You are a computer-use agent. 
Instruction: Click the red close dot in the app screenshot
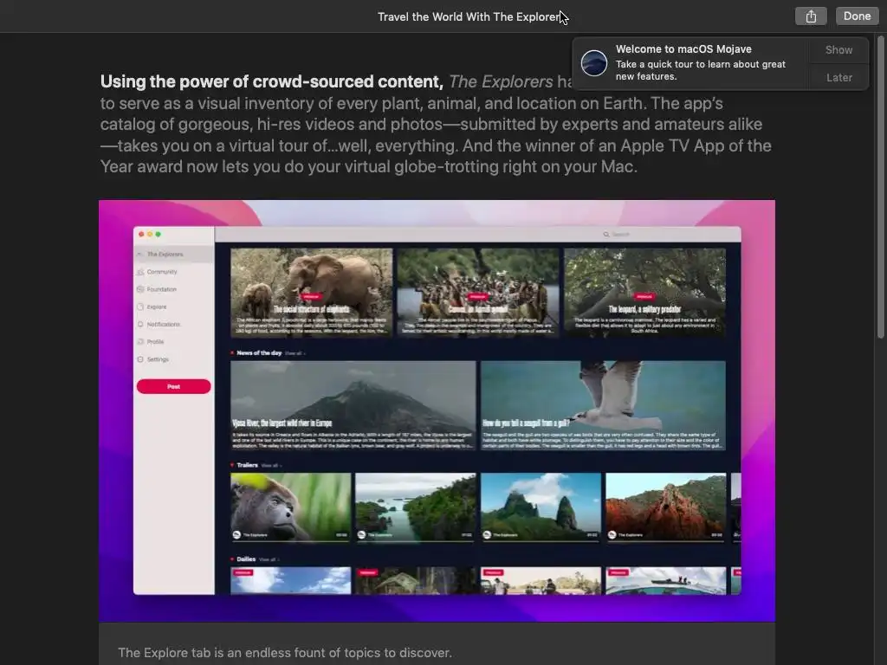(141, 234)
